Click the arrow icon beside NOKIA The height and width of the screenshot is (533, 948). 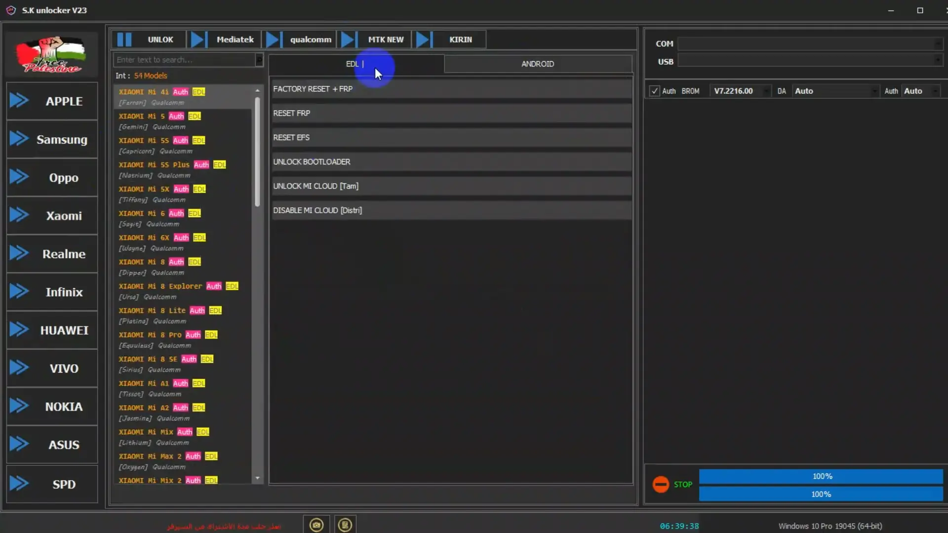coord(19,407)
